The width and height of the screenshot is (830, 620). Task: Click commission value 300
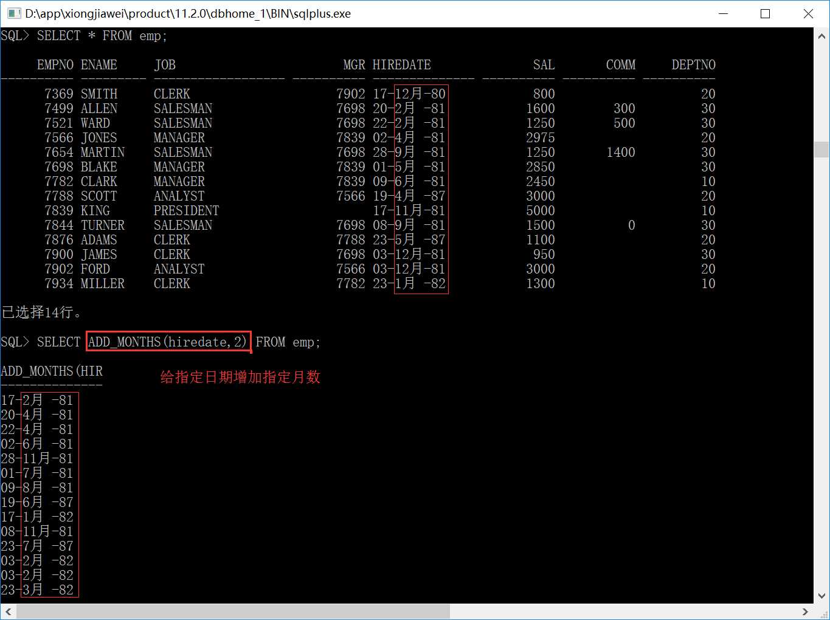tap(624, 108)
